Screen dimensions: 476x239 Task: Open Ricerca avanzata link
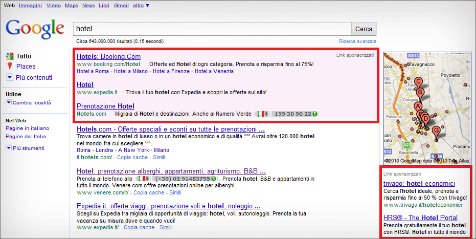point(357,41)
